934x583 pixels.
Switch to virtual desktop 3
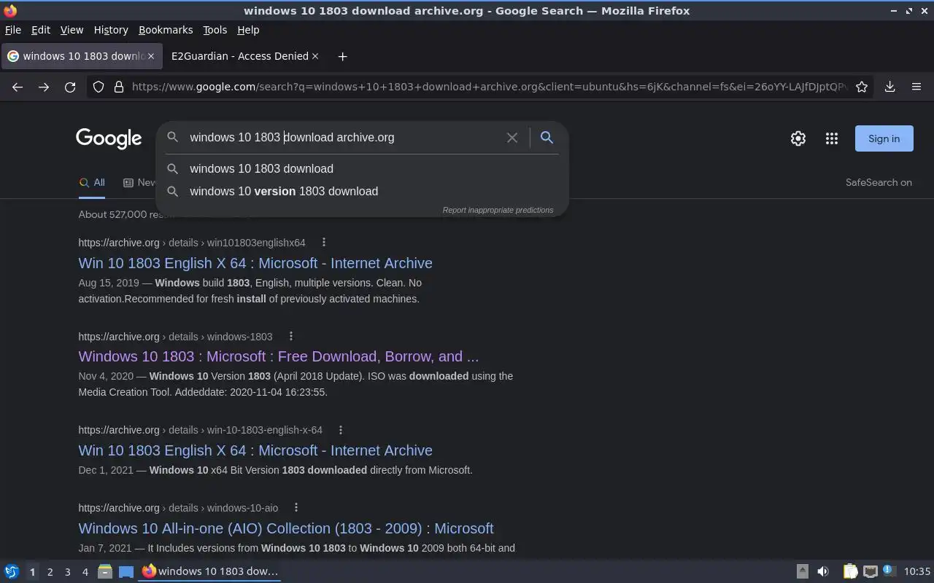[x=67, y=572]
